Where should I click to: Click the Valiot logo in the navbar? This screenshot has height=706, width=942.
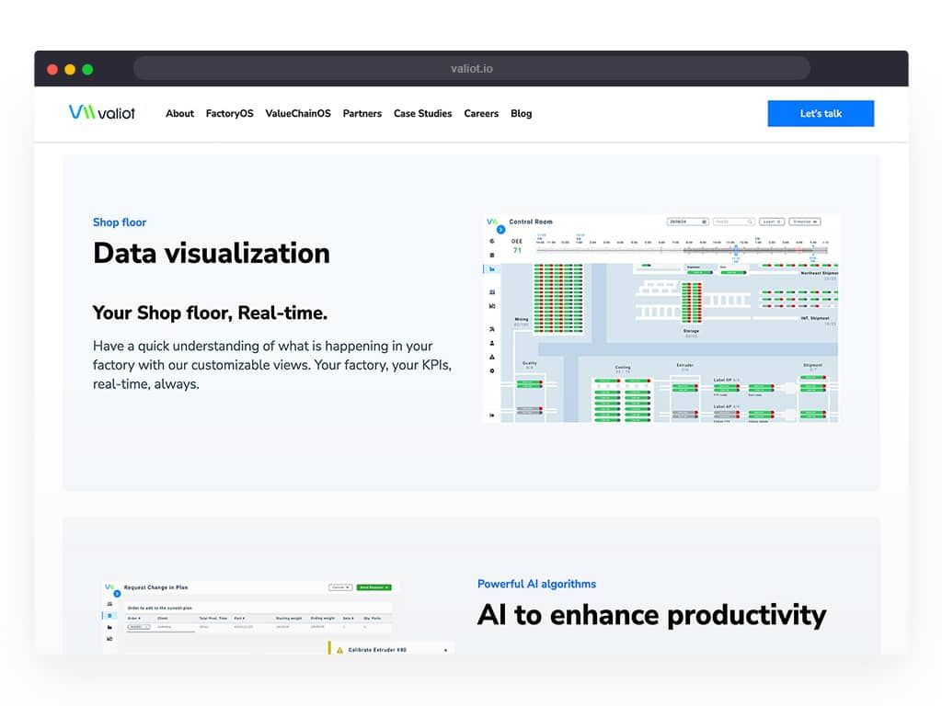(x=102, y=112)
